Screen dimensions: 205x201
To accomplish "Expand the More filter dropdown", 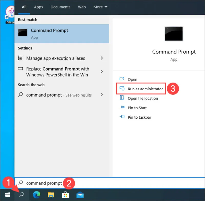I will 100,7.
